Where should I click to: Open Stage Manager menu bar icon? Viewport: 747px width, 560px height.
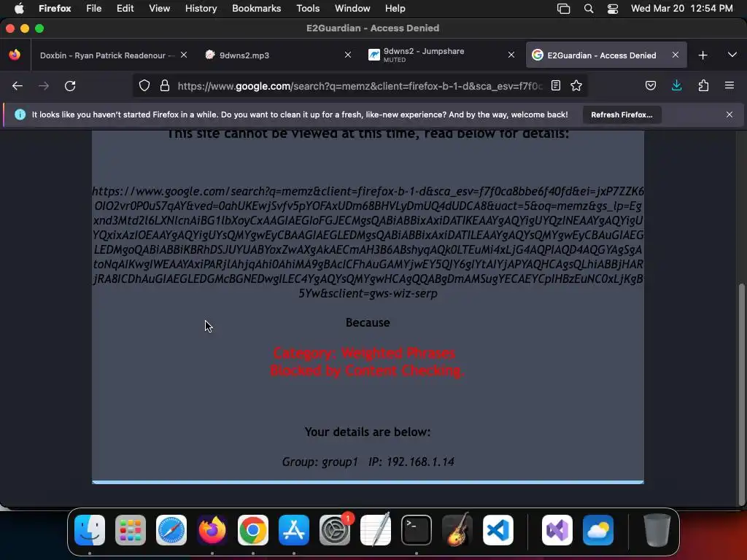click(x=564, y=9)
